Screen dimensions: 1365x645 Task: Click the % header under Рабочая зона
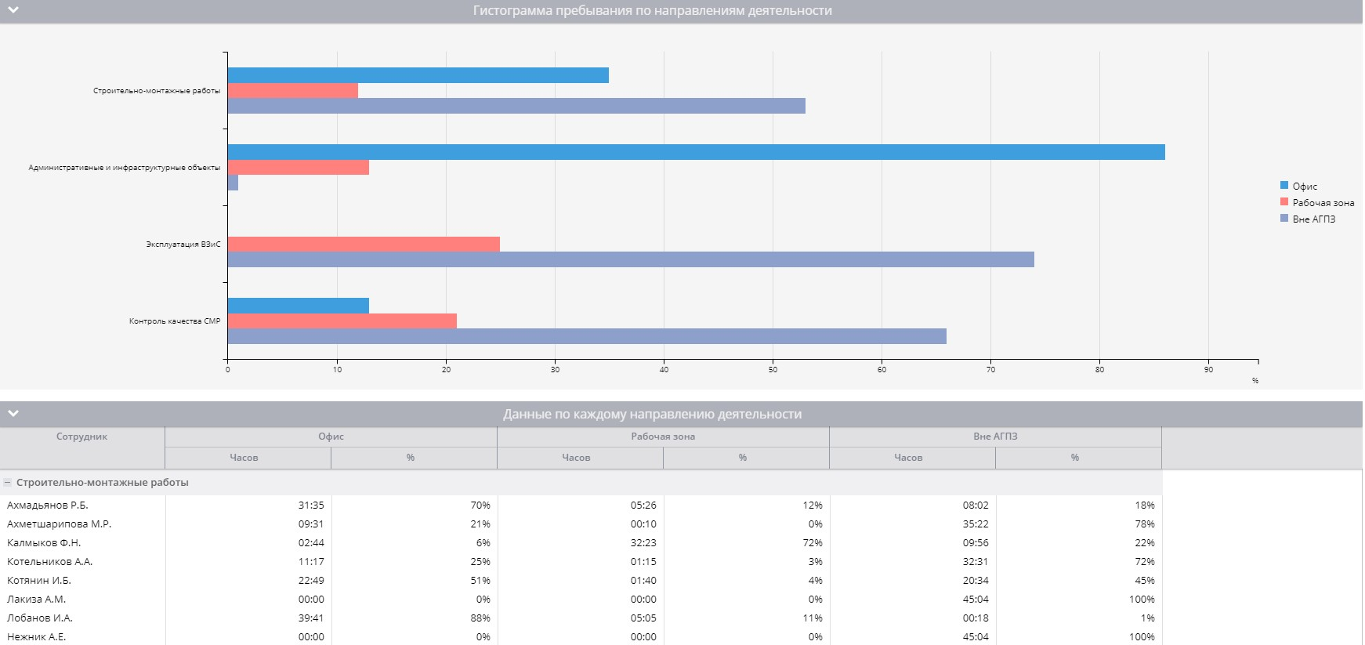742,458
